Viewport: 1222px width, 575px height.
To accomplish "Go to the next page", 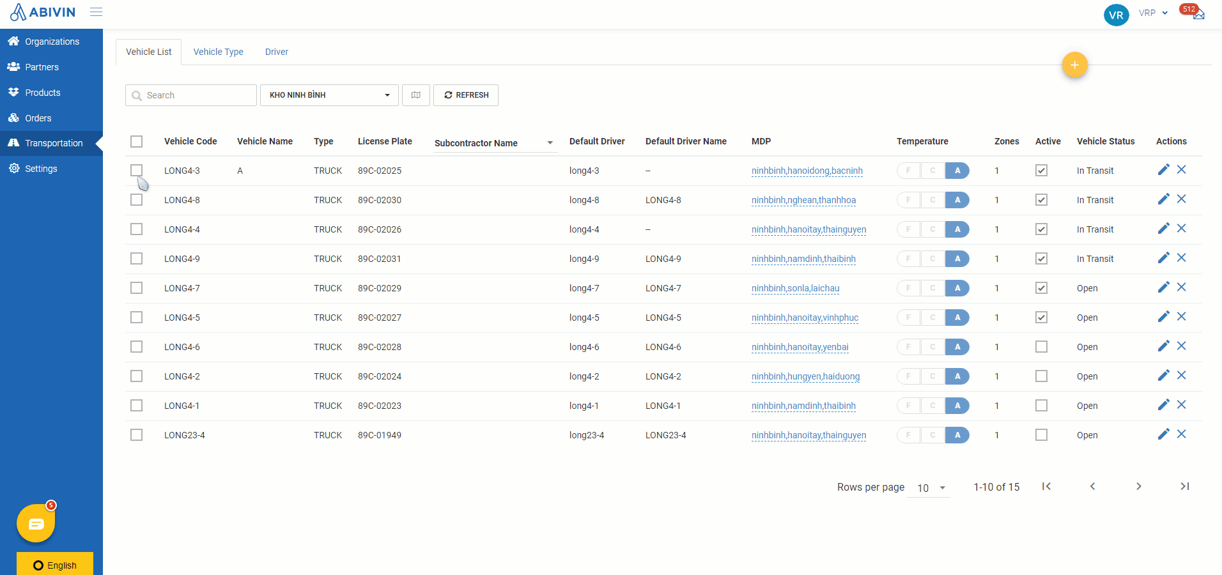I will pyautogui.click(x=1138, y=486).
